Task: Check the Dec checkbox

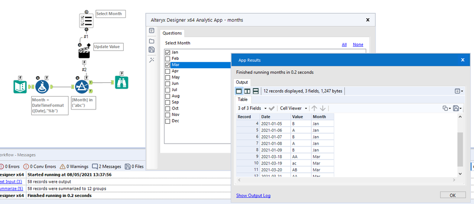Action: 168,121
